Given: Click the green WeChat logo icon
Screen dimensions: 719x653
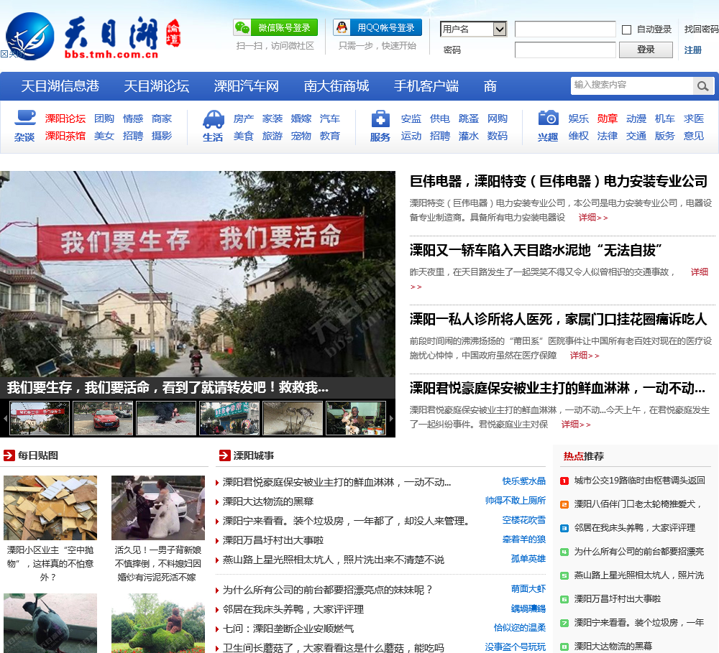Looking at the screenshot, I should [242, 27].
